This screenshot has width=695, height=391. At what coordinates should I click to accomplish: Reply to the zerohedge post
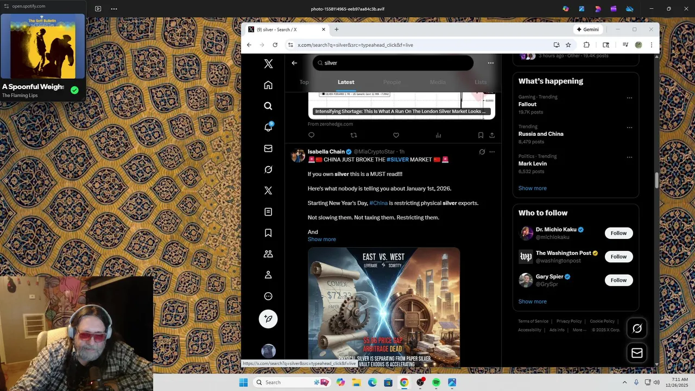(311, 135)
